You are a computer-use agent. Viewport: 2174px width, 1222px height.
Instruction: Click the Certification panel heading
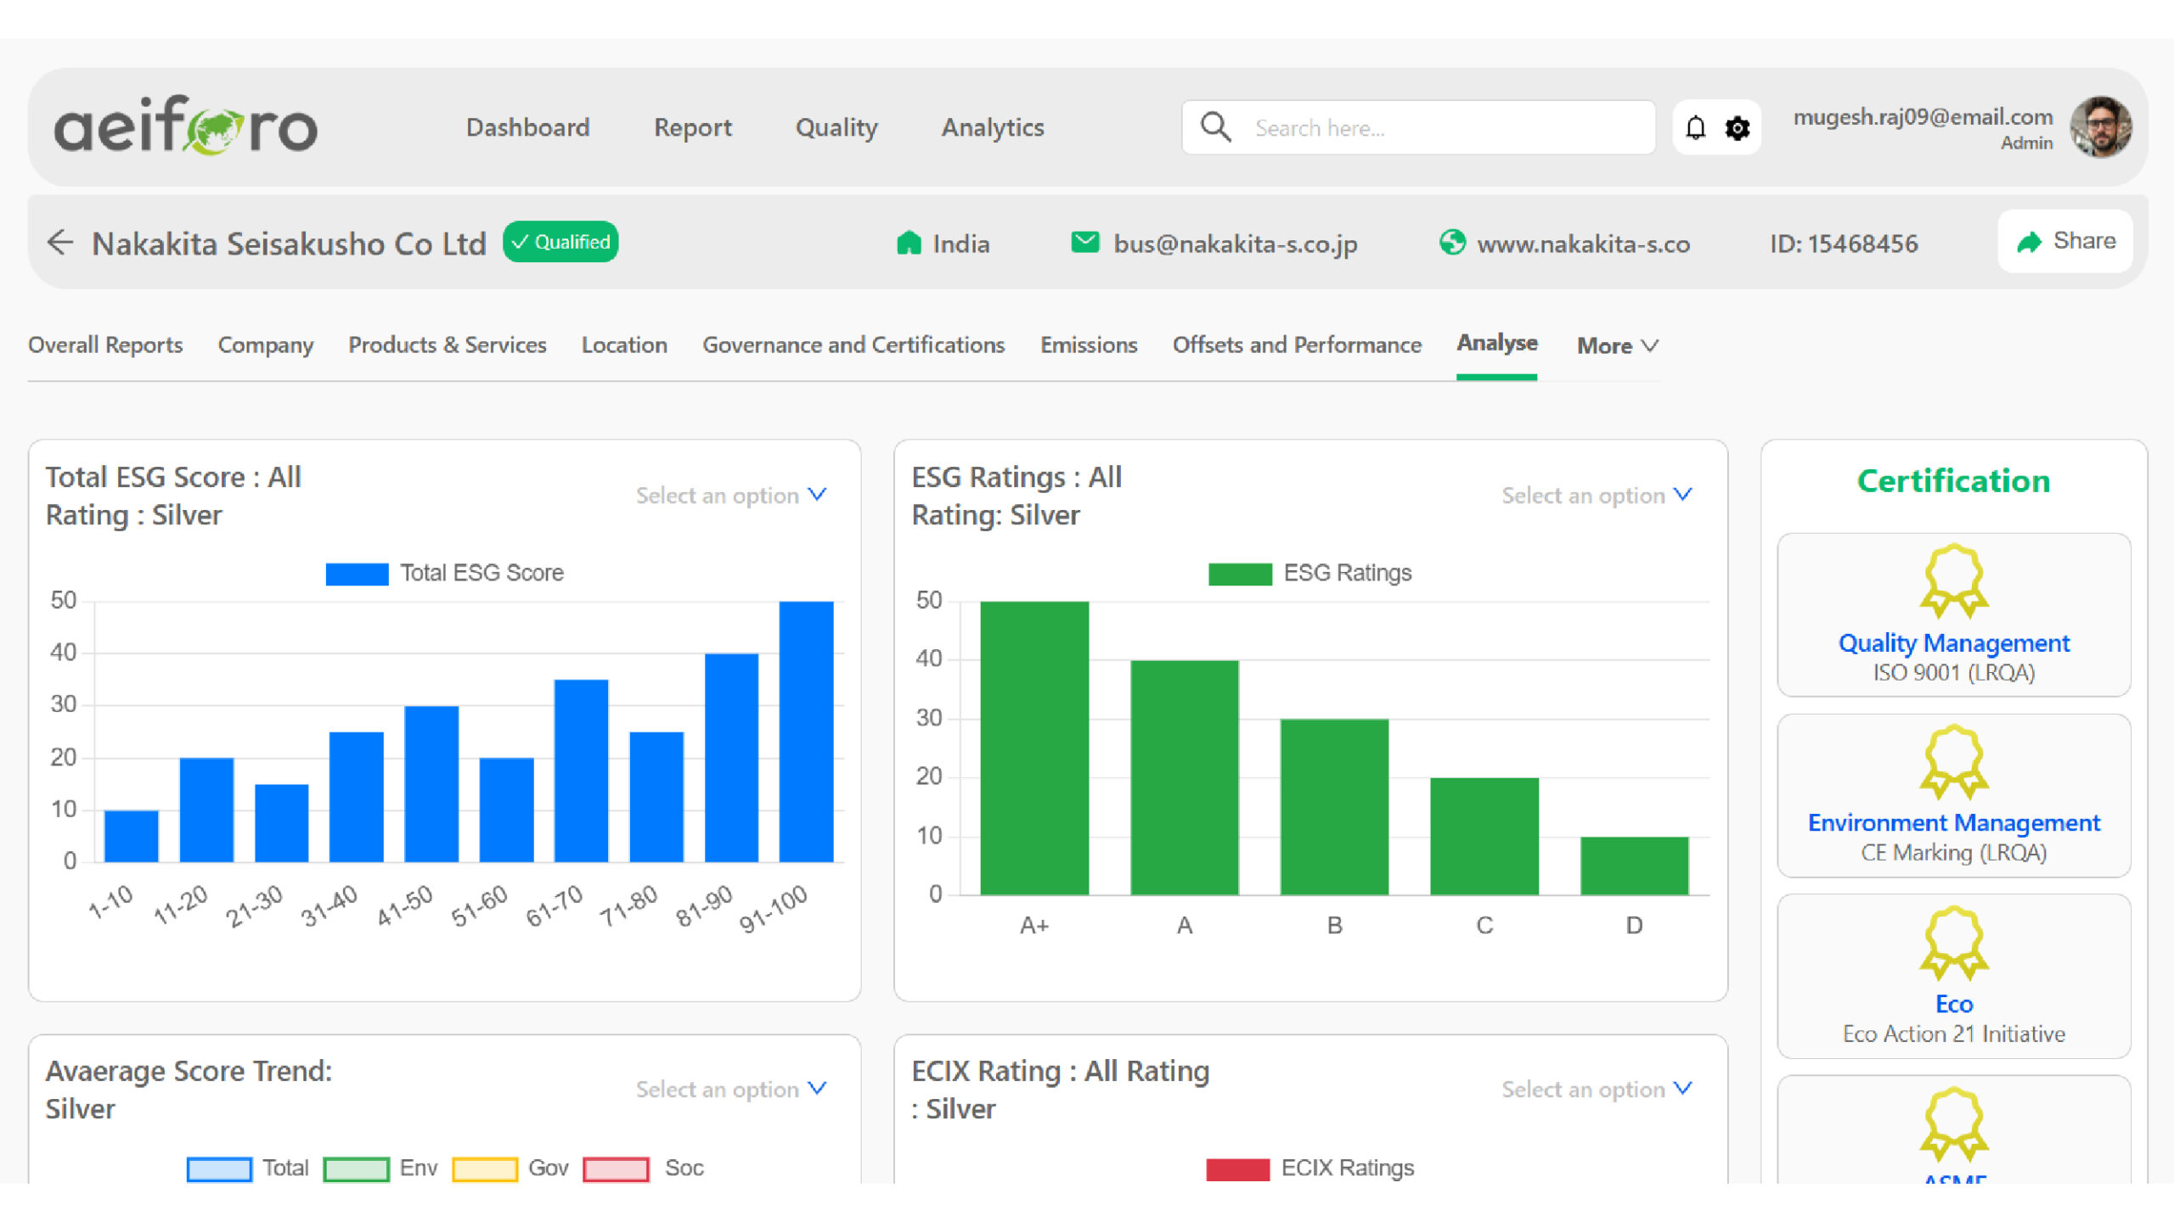click(x=1954, y=481)
